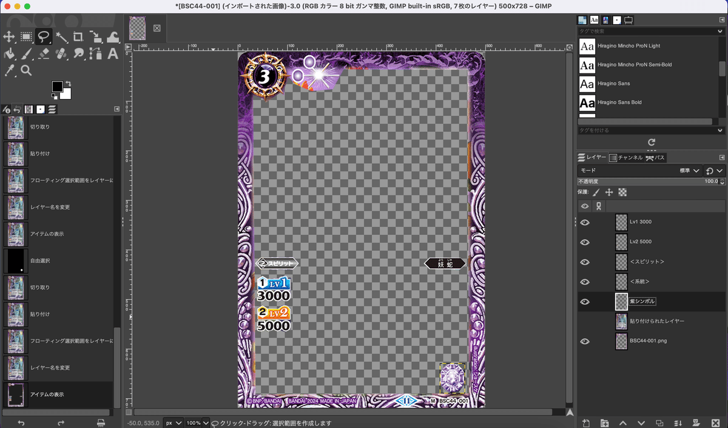Raise the selected layer
728x428 pixels.
pos(623,423)
